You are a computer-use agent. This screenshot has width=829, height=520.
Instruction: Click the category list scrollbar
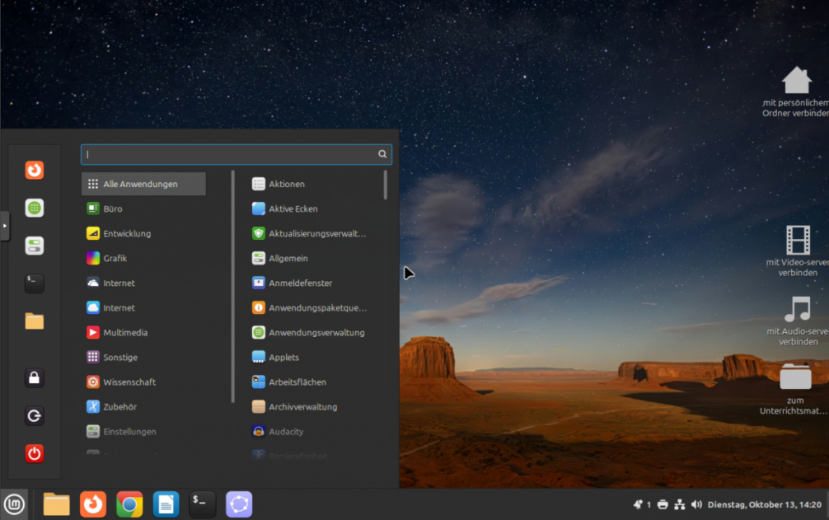pos(232,287)
